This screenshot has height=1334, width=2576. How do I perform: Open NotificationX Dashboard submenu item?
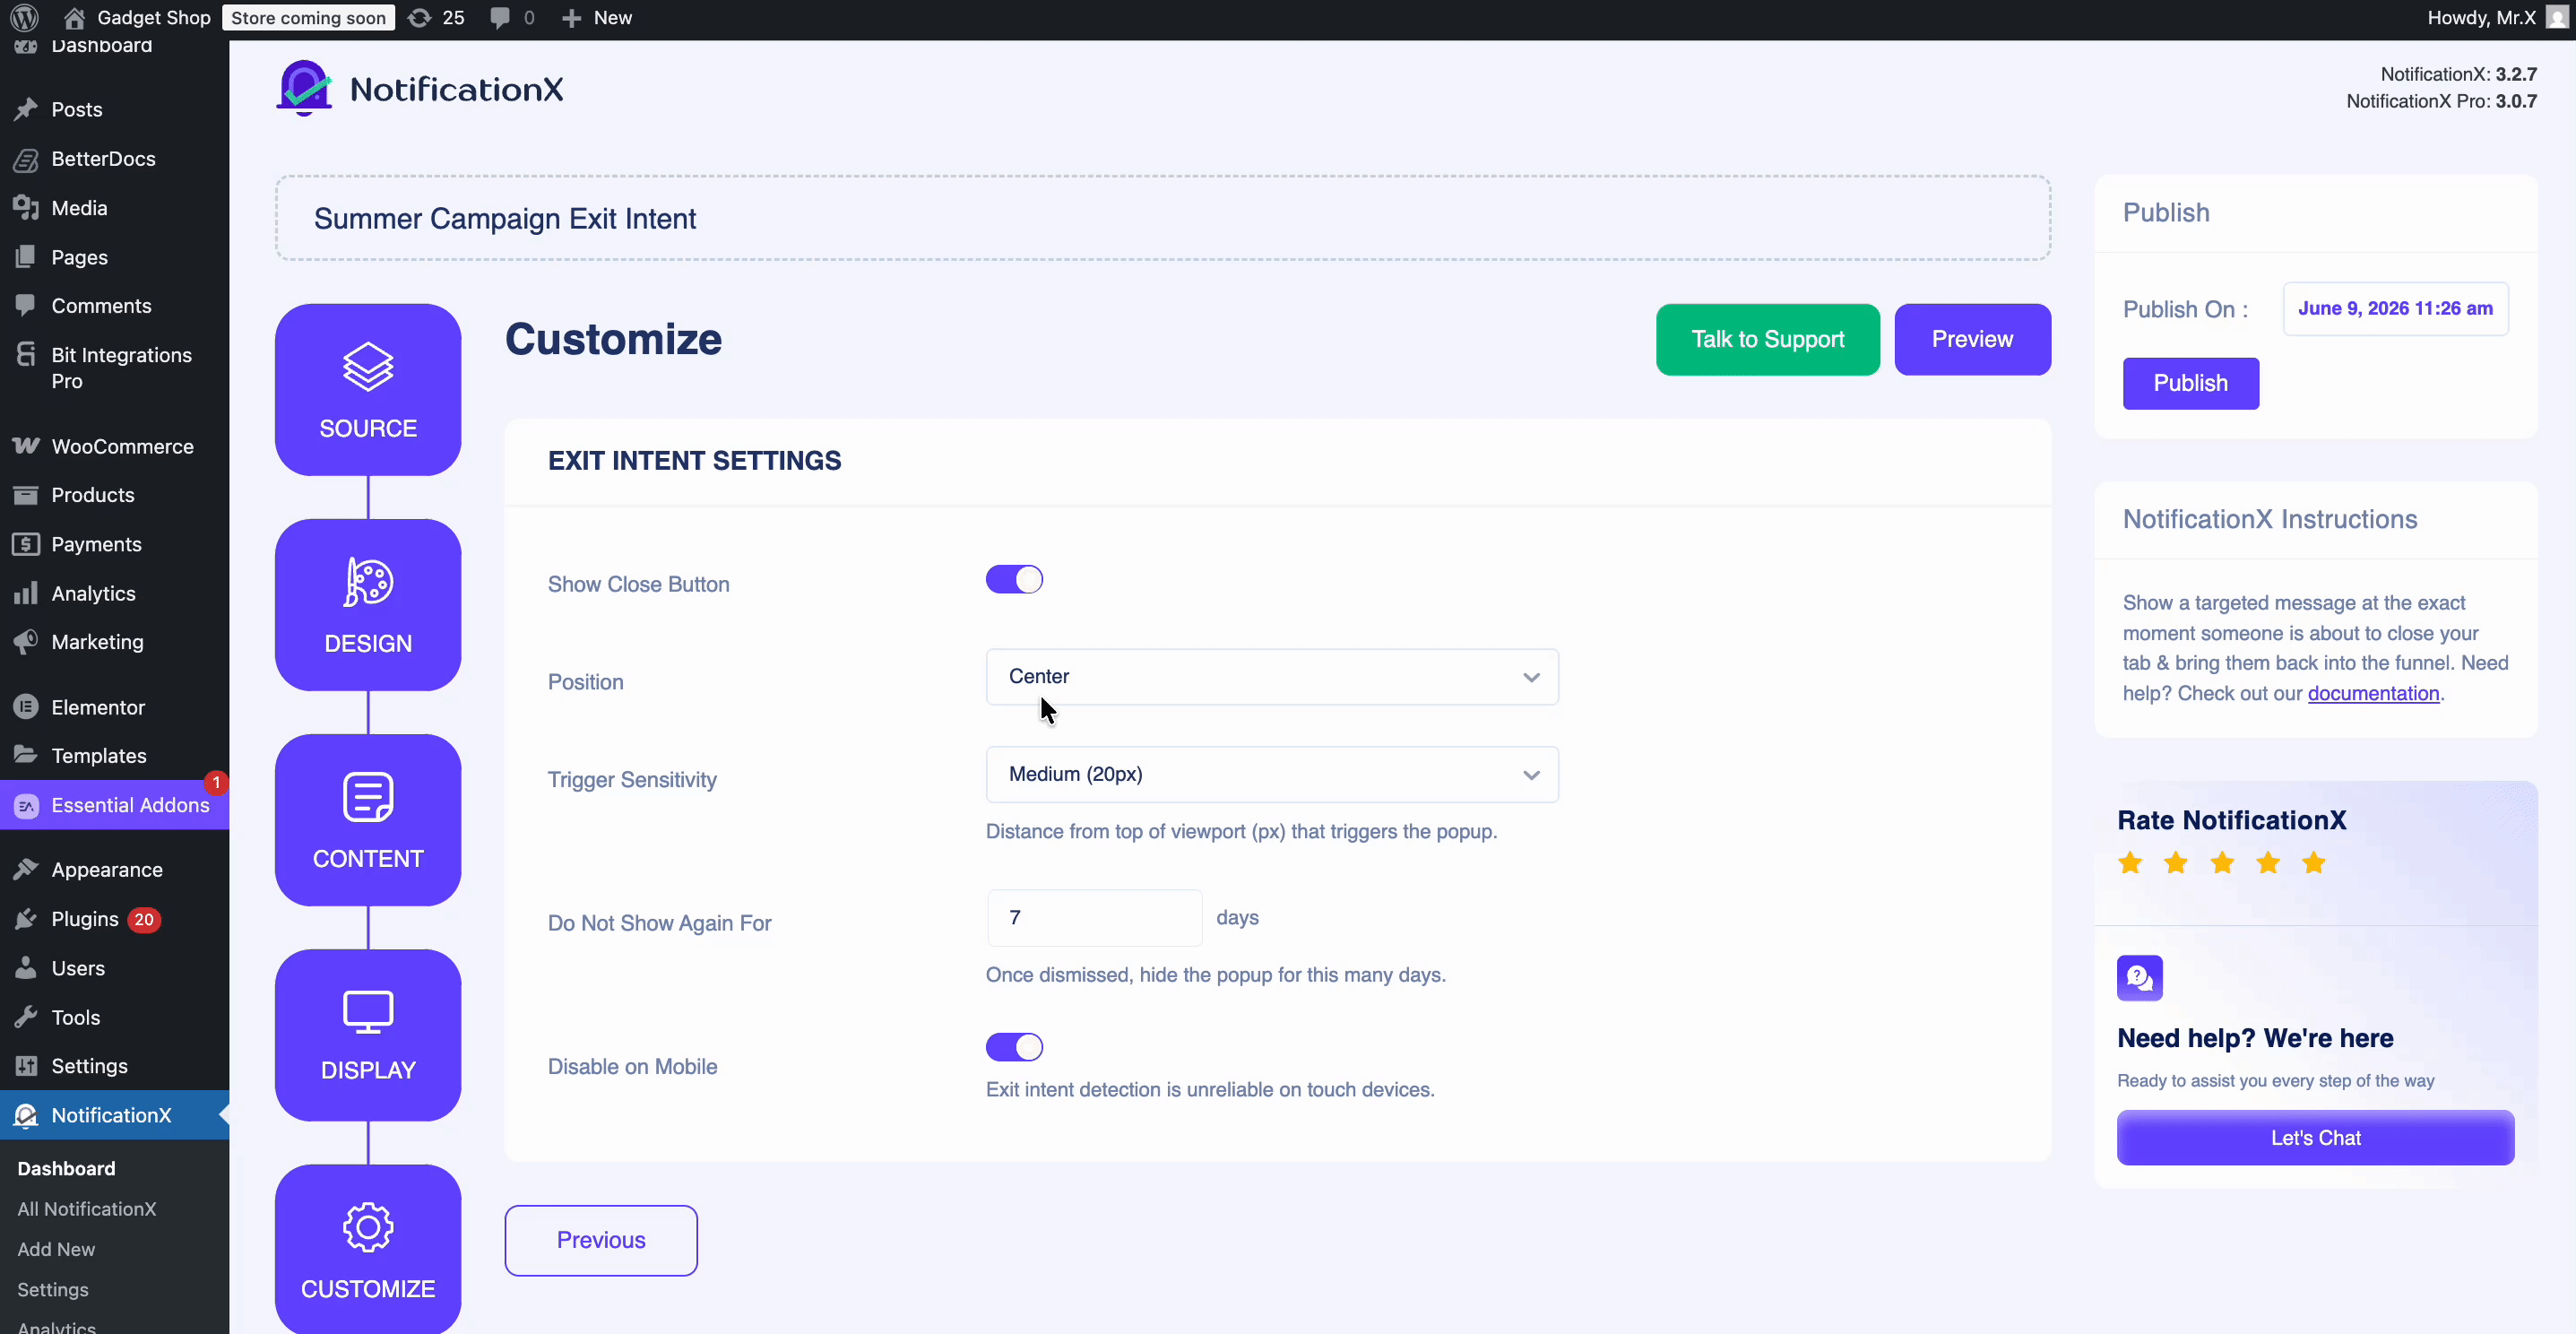point(66,1168)
